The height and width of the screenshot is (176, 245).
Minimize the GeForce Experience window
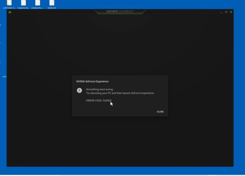click(221, 12)
